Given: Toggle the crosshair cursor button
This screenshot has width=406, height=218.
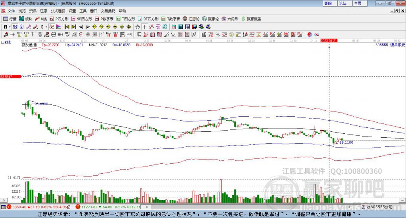Looking at the screenshot, I should click(x=145, y=27).
